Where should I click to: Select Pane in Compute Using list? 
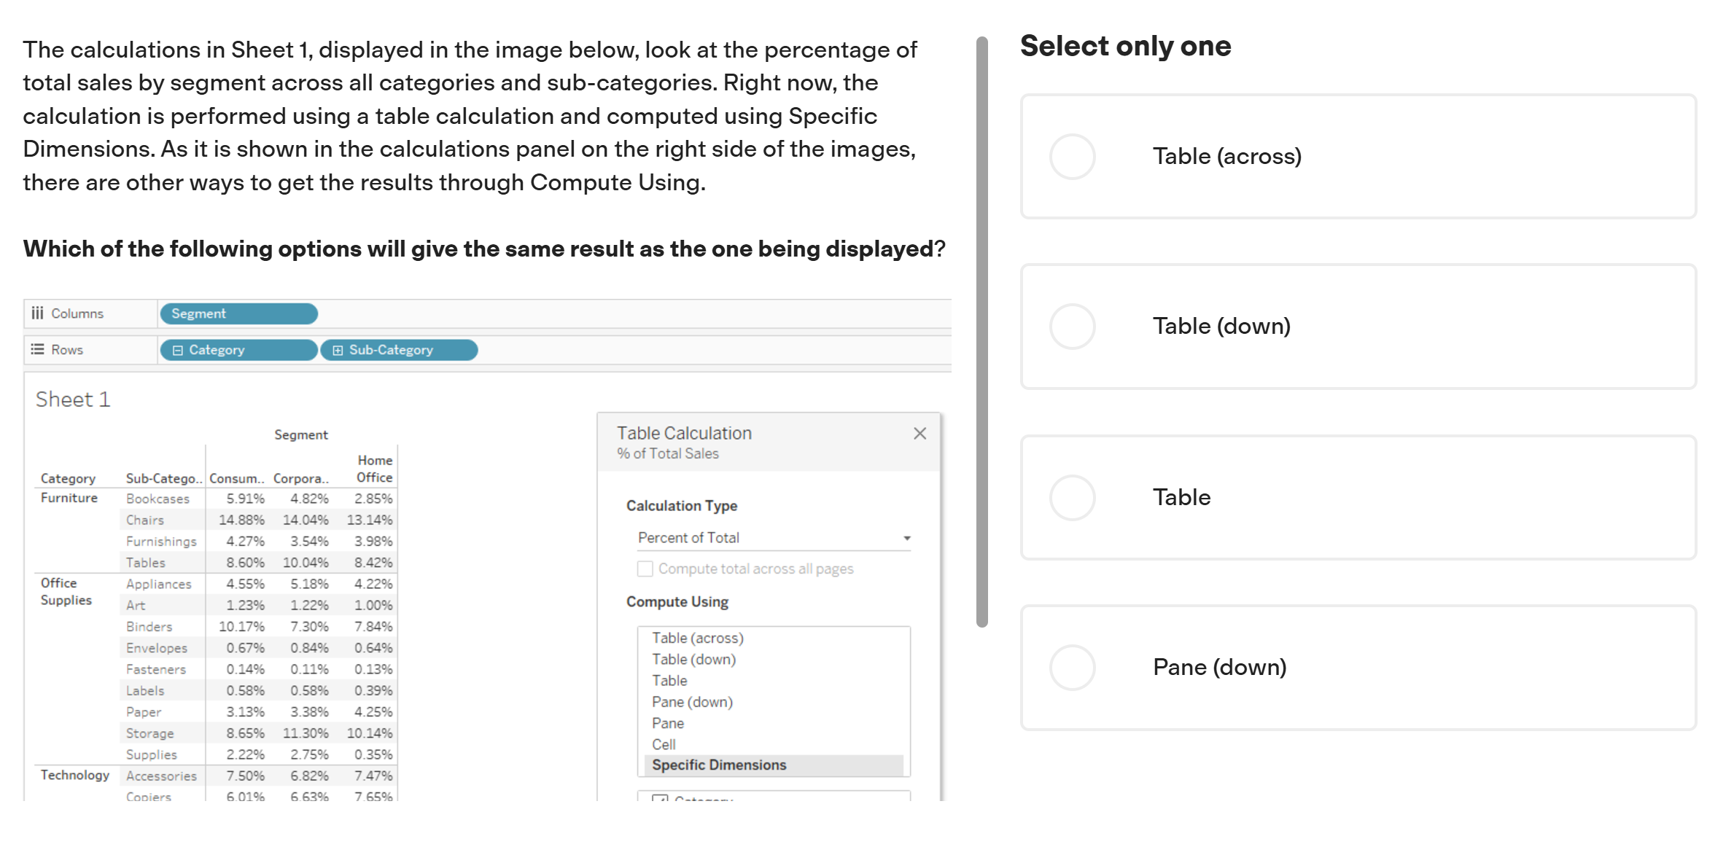pos(668,723)
